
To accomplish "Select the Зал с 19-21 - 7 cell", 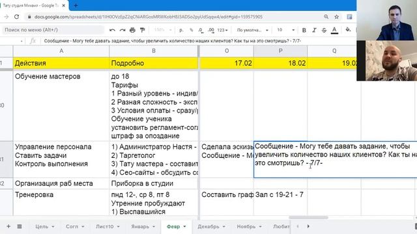I will 280,202.
